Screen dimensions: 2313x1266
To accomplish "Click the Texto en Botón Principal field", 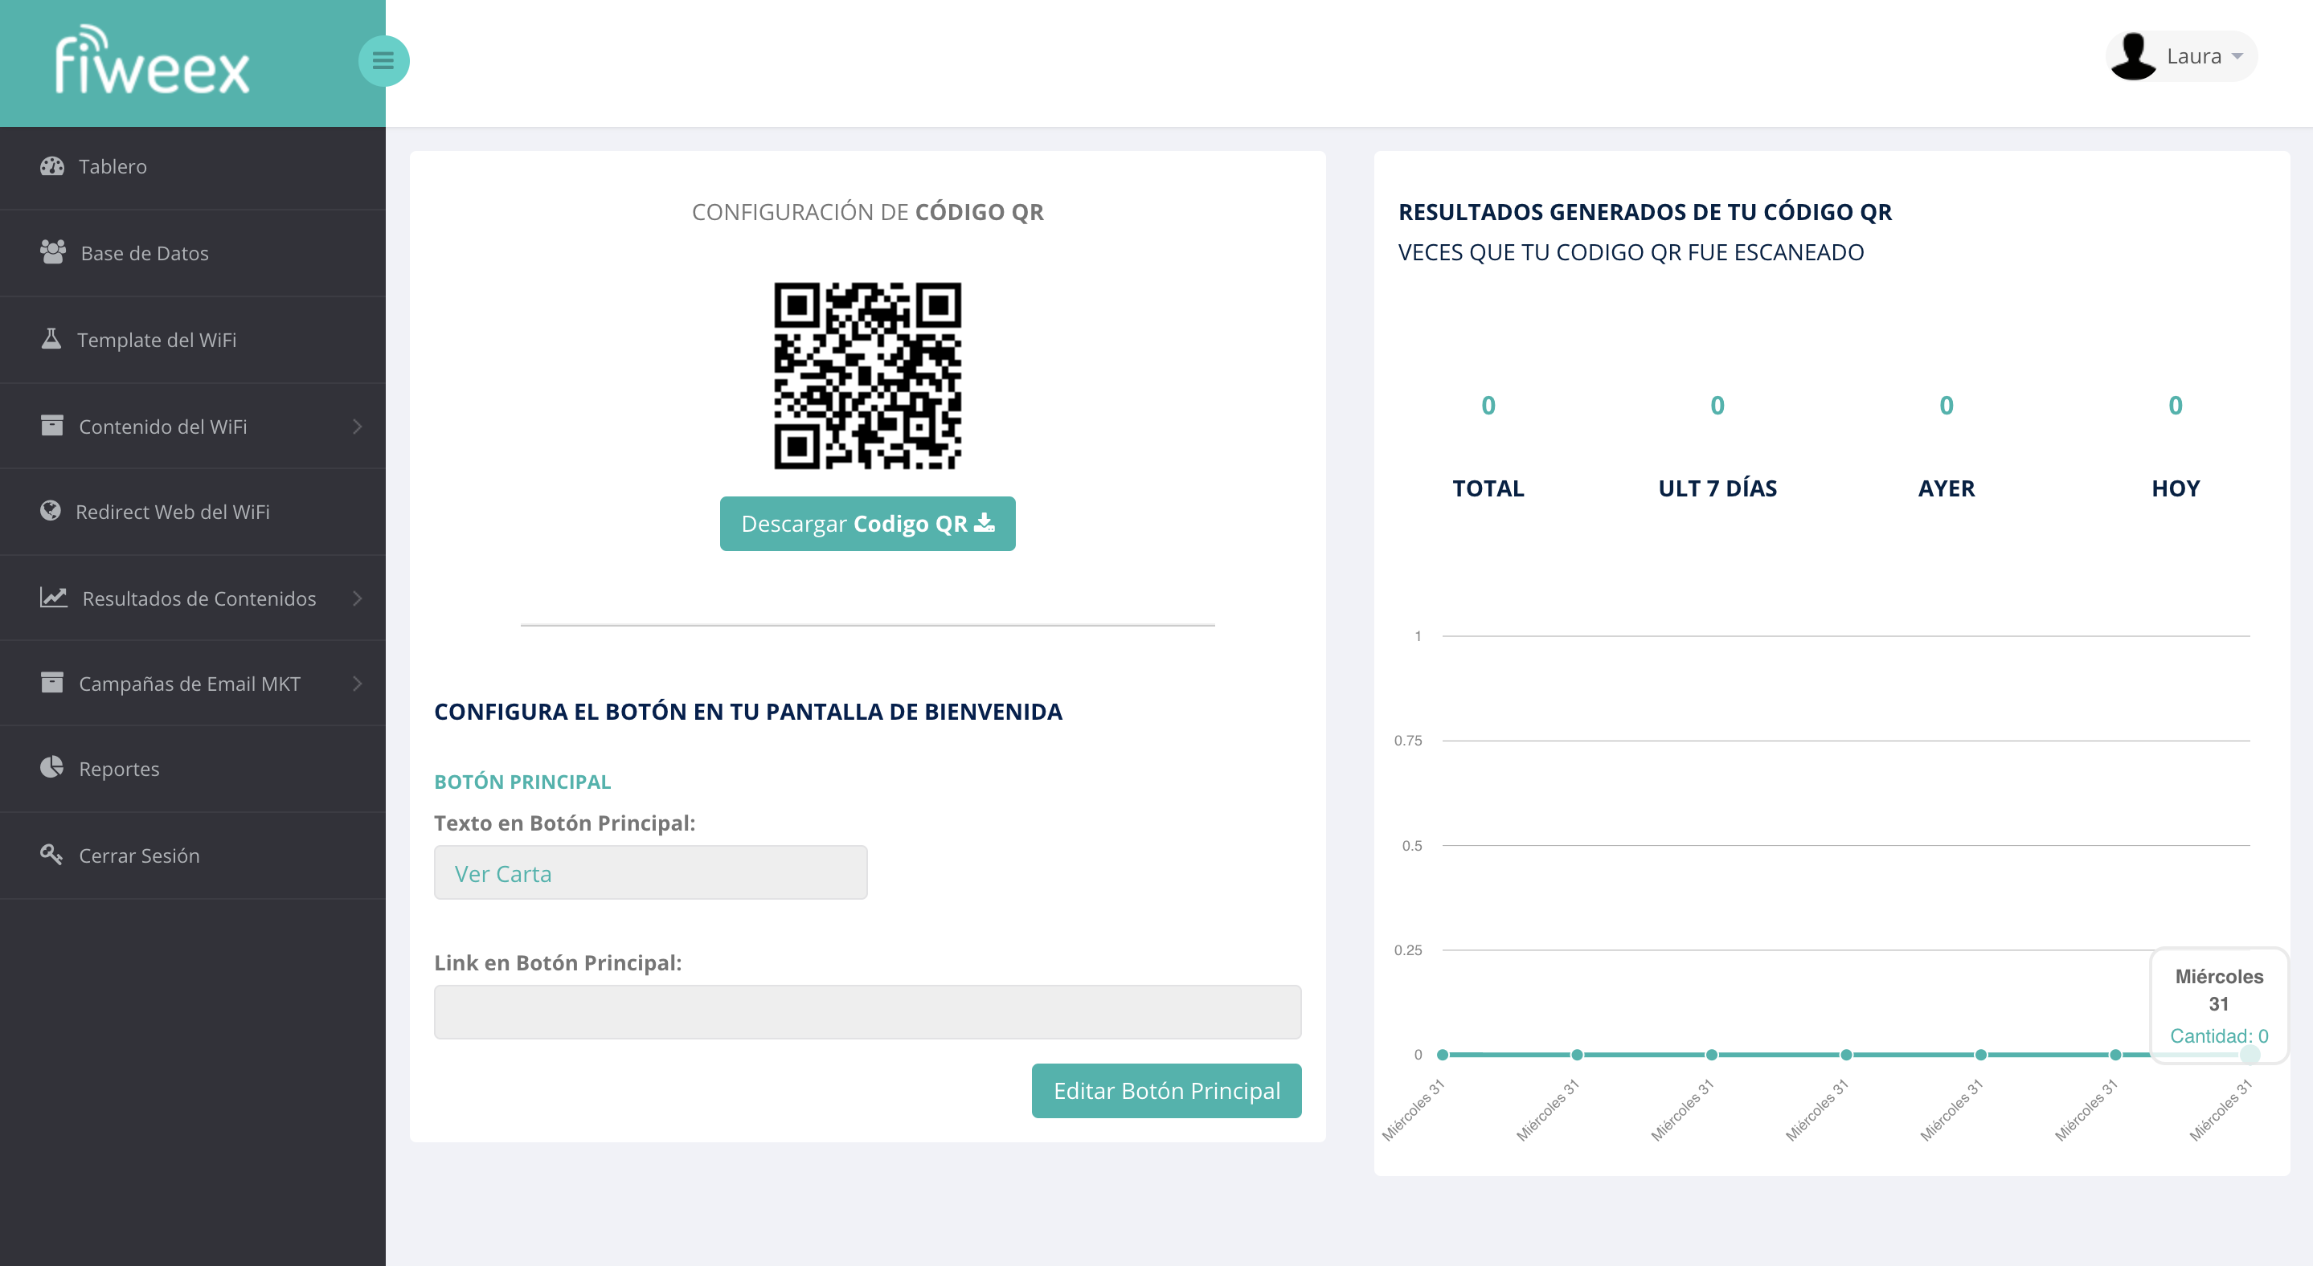I will click(x=650, y=872).
